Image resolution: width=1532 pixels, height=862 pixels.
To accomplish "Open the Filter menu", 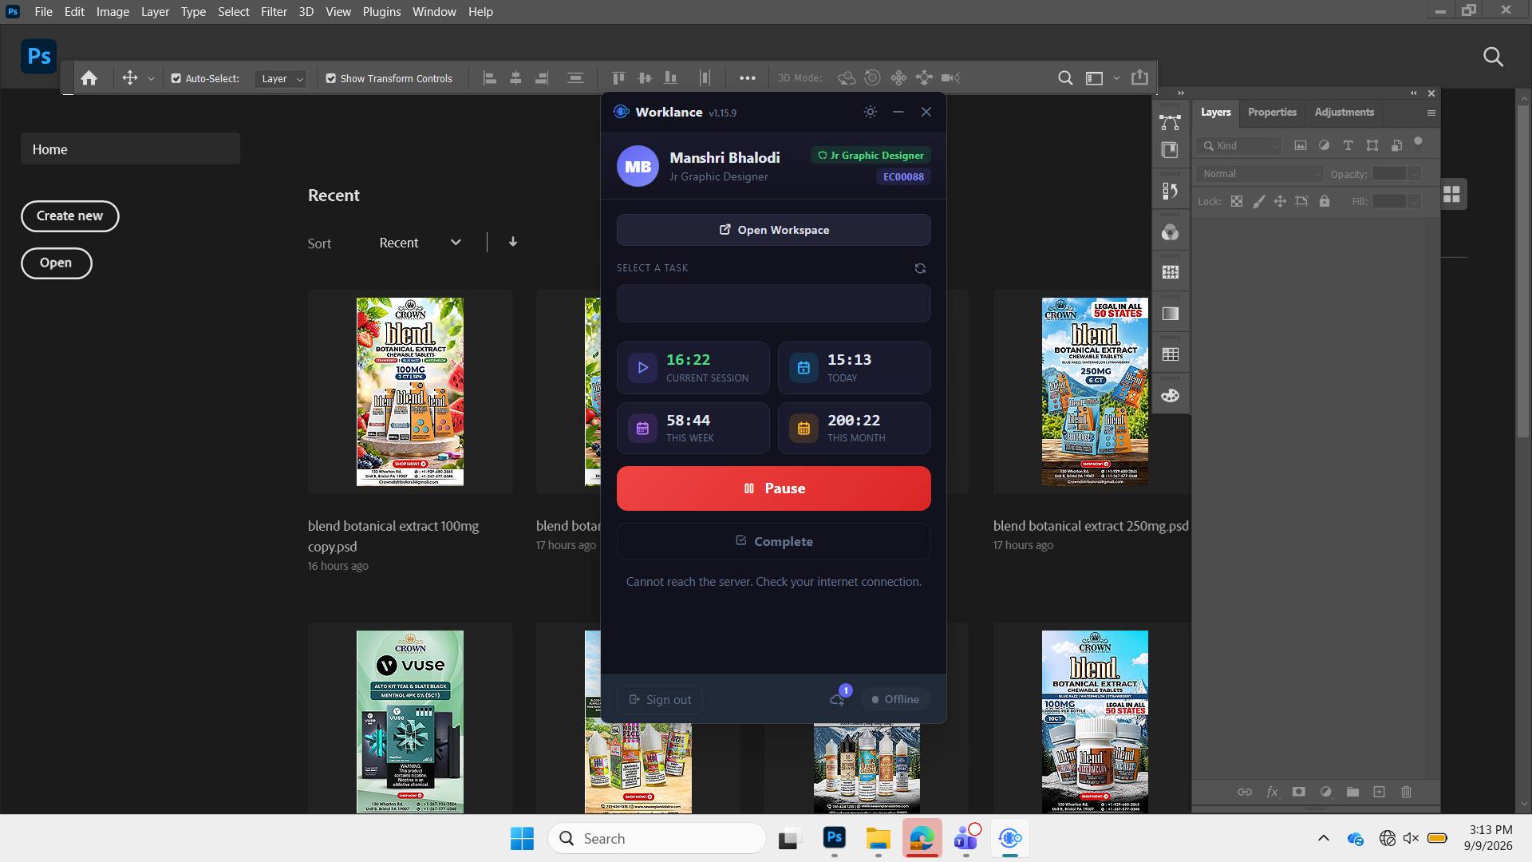I will [x=274, y=12].
